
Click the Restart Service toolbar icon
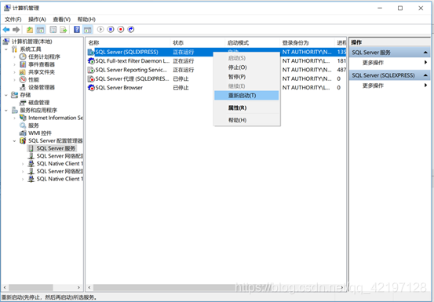pyautogui.click(x=131, y=29)
